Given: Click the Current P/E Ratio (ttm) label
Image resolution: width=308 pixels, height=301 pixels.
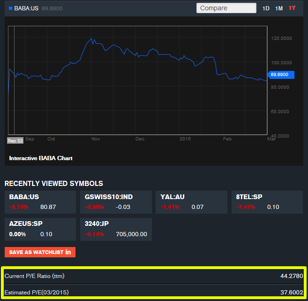Looking at the screenshot, I should pyautogui.click(x=34, y=276).
